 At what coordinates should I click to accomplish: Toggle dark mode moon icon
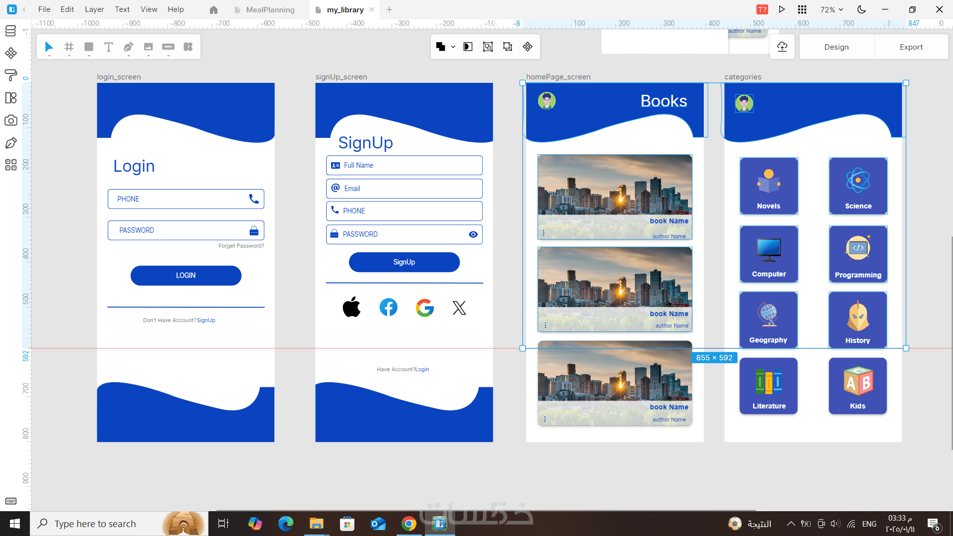(862, 9)
